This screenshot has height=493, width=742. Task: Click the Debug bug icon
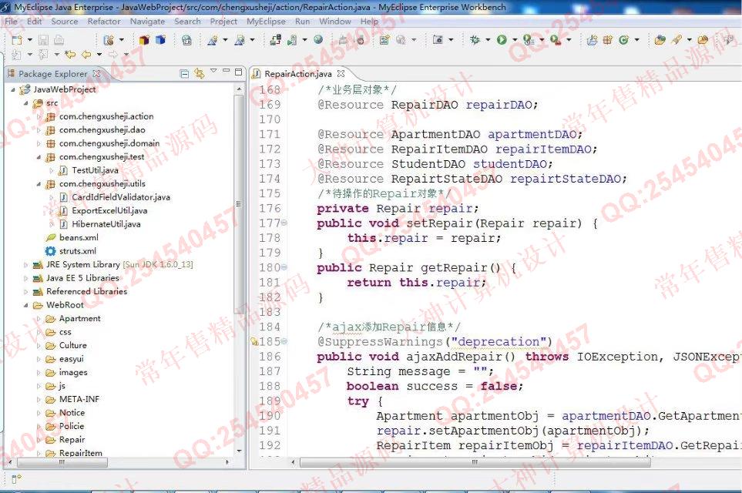click(475, 40)
